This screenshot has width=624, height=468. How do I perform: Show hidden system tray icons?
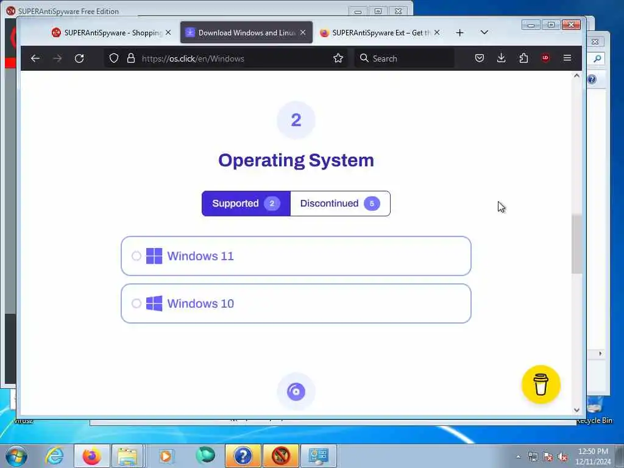(x=518, y=457)
